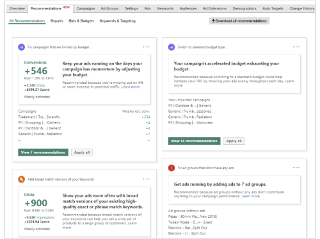Screen dimensions: 320x239
Task: Select the Bids & Budgets filter
Action: (x=81, y=21)
